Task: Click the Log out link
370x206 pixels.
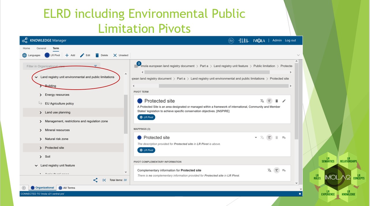Action: point(290,40)
